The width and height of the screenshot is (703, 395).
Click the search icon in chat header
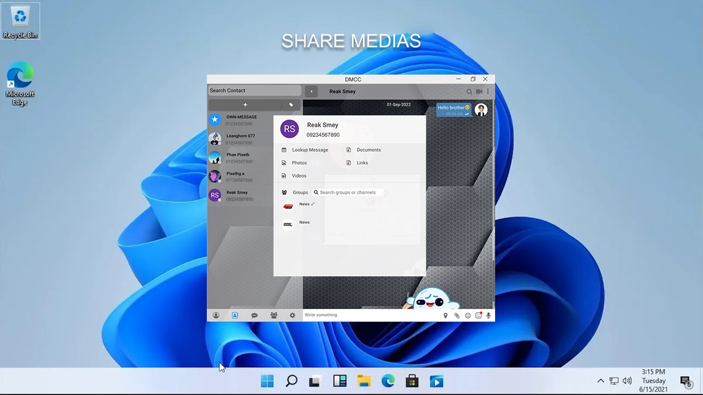pyautogui.click(x=469, y=92)
